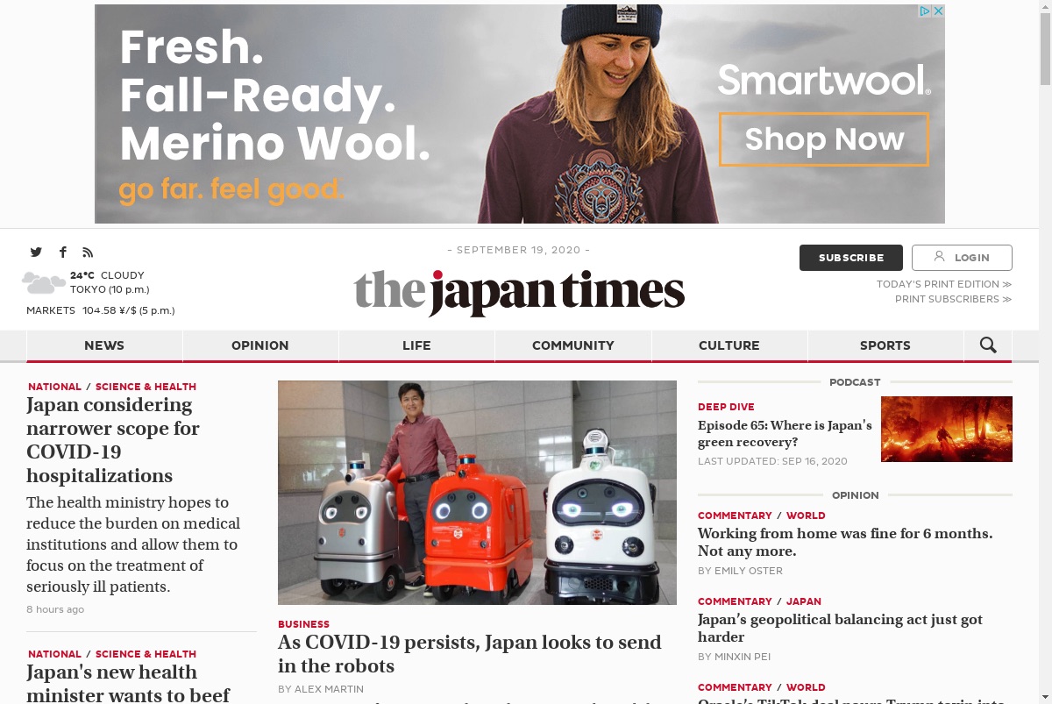Open Today's Print Edition link
The image size is (1052, 704).
click(944, 284)
